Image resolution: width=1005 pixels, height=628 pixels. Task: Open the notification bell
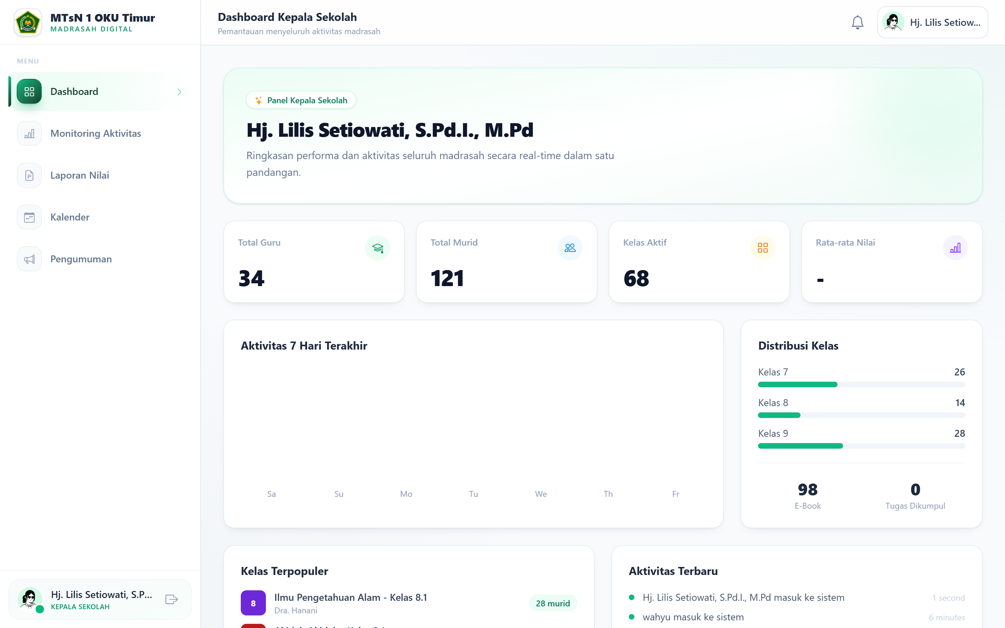tap(857, 22)
